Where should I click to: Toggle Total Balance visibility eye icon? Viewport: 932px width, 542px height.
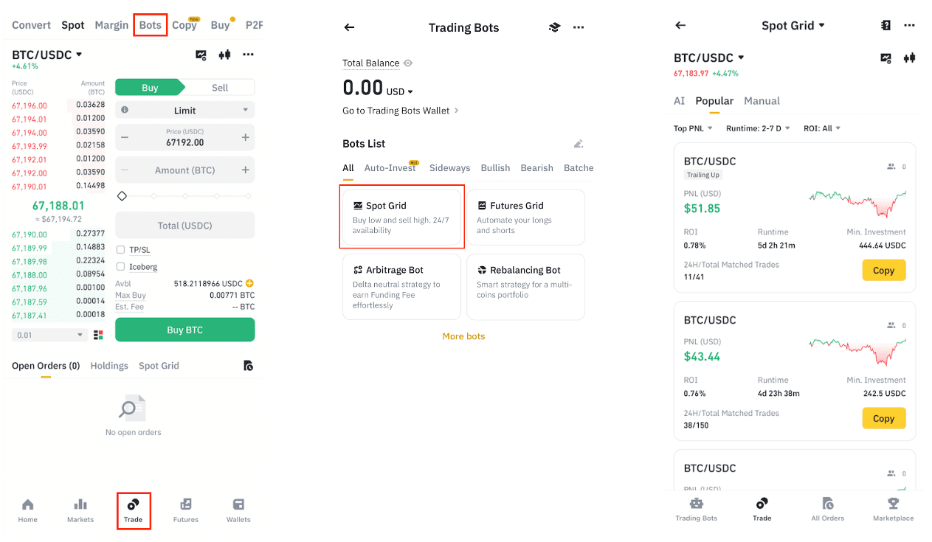coord(408,63)
